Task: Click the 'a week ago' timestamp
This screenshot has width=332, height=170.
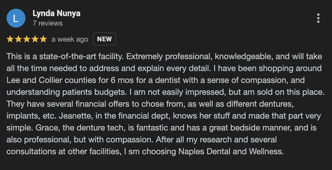Action: pos(70,40)
